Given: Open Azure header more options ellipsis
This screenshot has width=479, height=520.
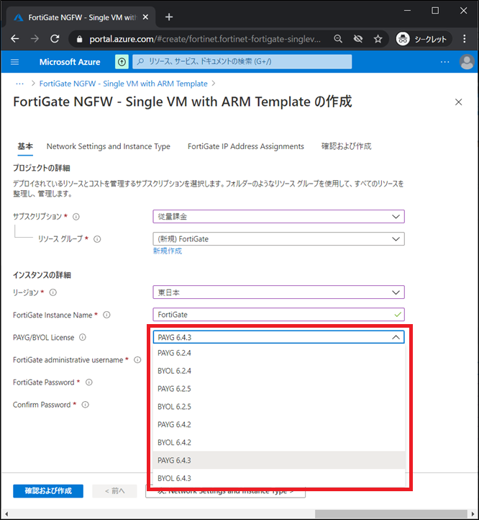Looking at the screenshot, I should click(x=445, y=62).
